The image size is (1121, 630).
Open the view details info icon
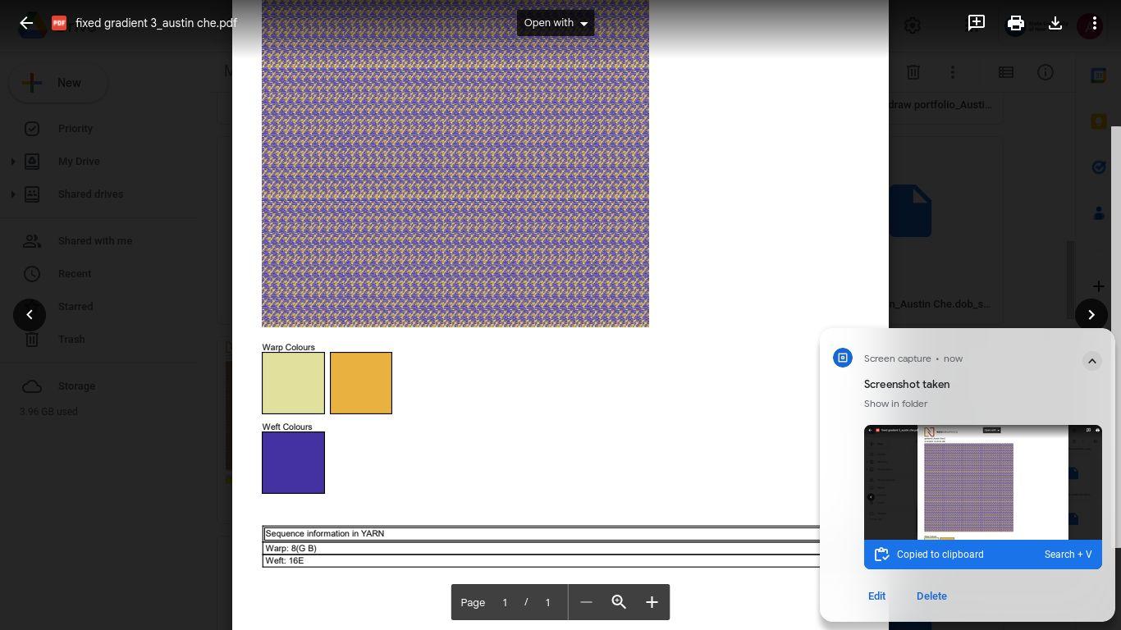[1046, 72]
